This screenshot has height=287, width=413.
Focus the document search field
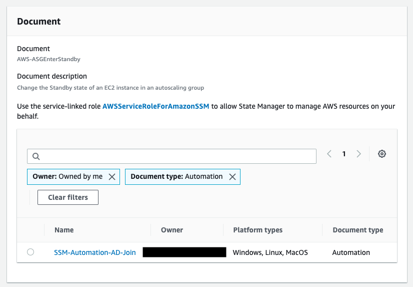[175, 156]
